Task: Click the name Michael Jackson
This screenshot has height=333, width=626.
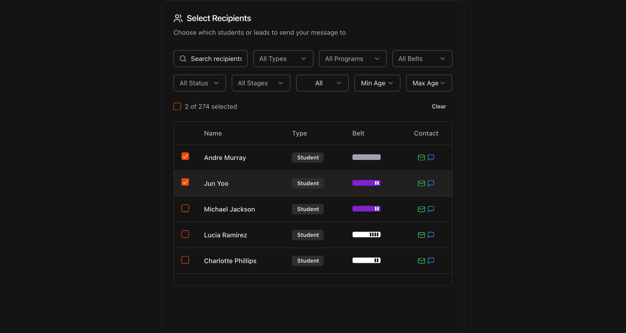Action: point(230,209)
